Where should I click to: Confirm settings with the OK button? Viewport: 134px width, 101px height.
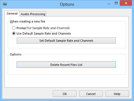pyautogui.click(x=65, y=94)
